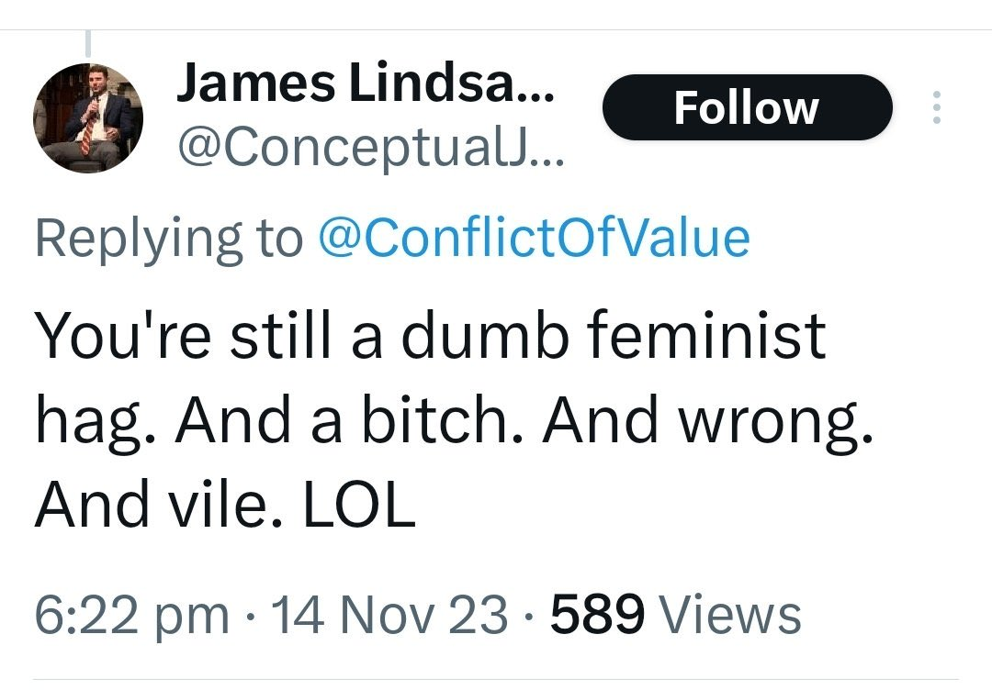Click the word "feminist" in the tweet

click(x=705, y=336)
